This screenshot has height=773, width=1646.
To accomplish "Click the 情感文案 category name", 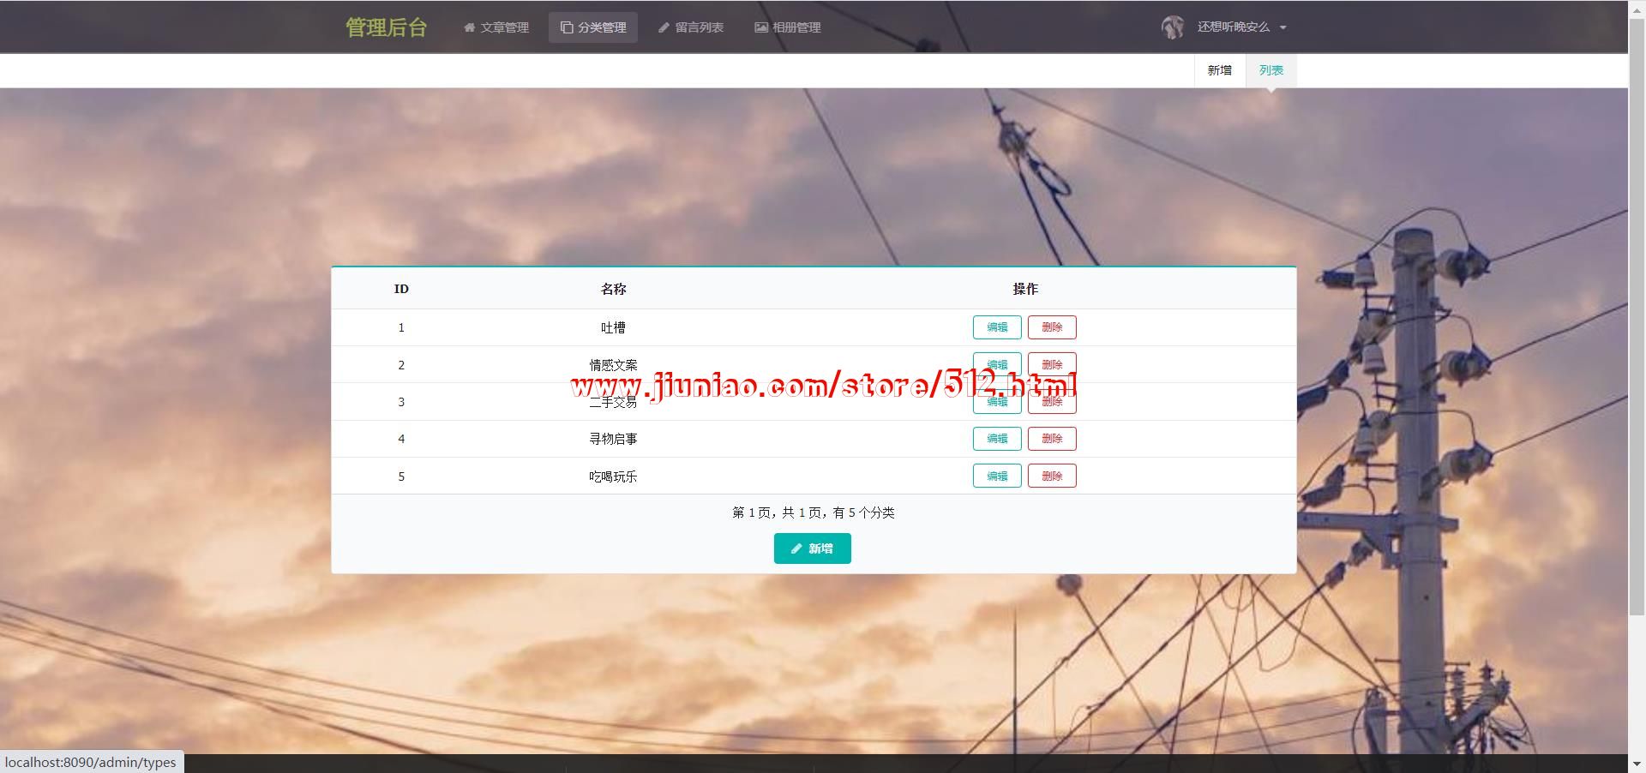I will click(x=613, y=365).
